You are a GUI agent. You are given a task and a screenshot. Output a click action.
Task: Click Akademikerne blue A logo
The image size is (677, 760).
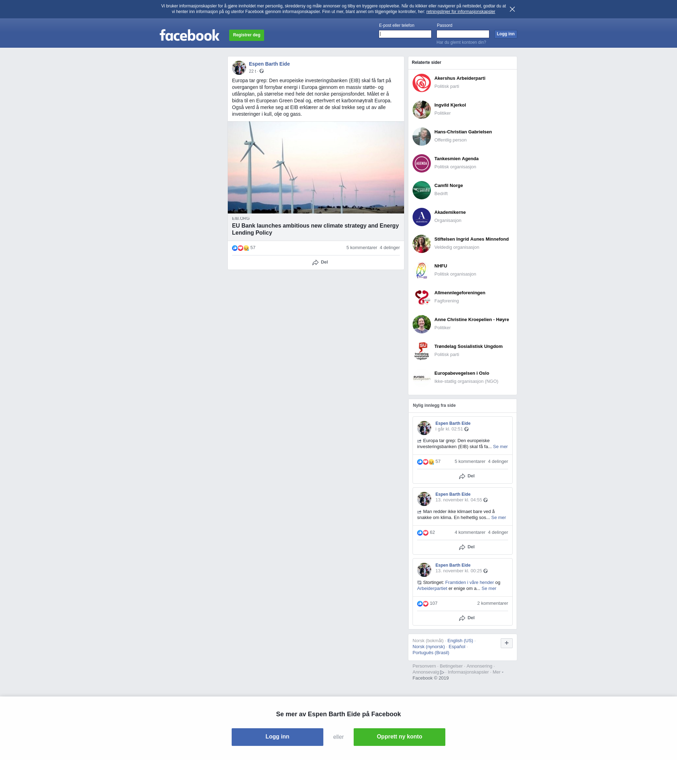coord(421,217)
